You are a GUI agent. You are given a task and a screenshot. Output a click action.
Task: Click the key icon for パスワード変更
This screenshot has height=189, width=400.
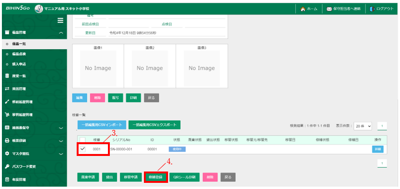click(x=7, y=166)
